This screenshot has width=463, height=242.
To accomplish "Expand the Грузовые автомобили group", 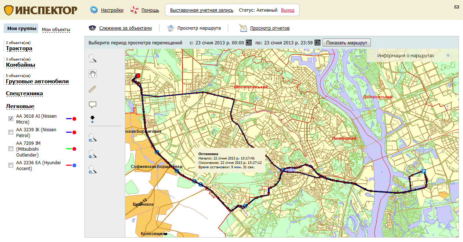I will (x=37, y=81).
